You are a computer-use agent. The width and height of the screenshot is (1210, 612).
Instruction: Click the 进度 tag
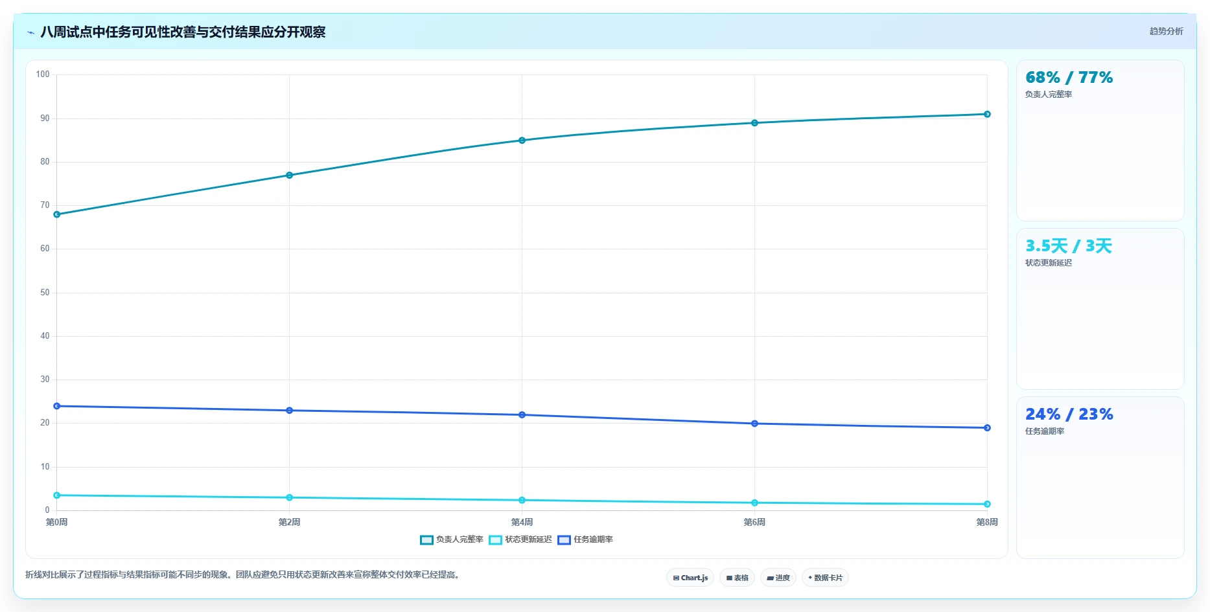tap(778, 578)
